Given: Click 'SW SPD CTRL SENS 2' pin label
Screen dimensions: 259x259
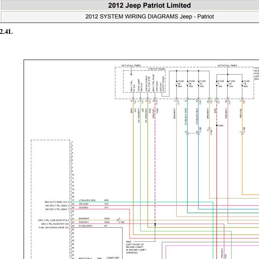Looking at the screenshot, I should [x=57, y=206].
